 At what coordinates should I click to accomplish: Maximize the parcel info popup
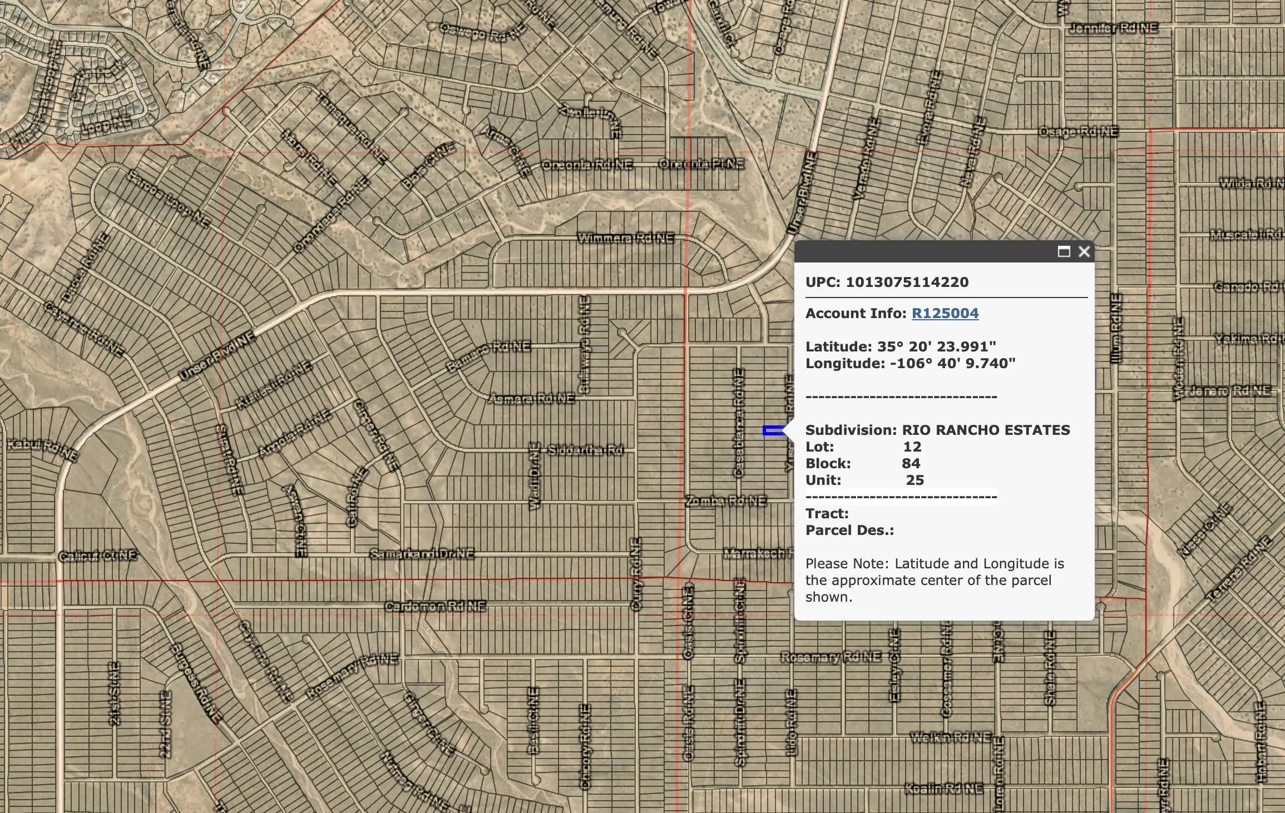click(x=1064, y=252)
